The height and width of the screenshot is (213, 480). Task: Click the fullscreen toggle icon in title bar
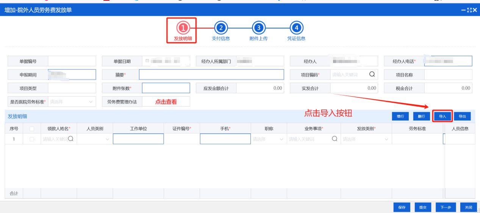pos(469,10)
